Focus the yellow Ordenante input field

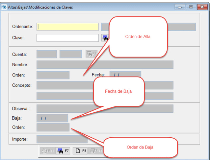(x=67, y=27)
